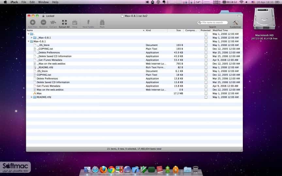The height and width of the screenshot is (176, 282).
Task: Click the Pack toolbar icon
Action: [102, 22]
